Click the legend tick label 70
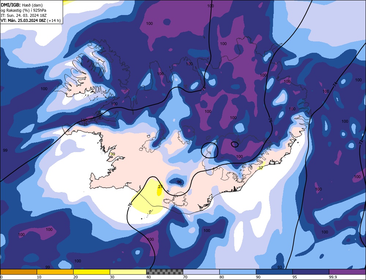Screen dimensions: 366x280 [x=185, y=277]
